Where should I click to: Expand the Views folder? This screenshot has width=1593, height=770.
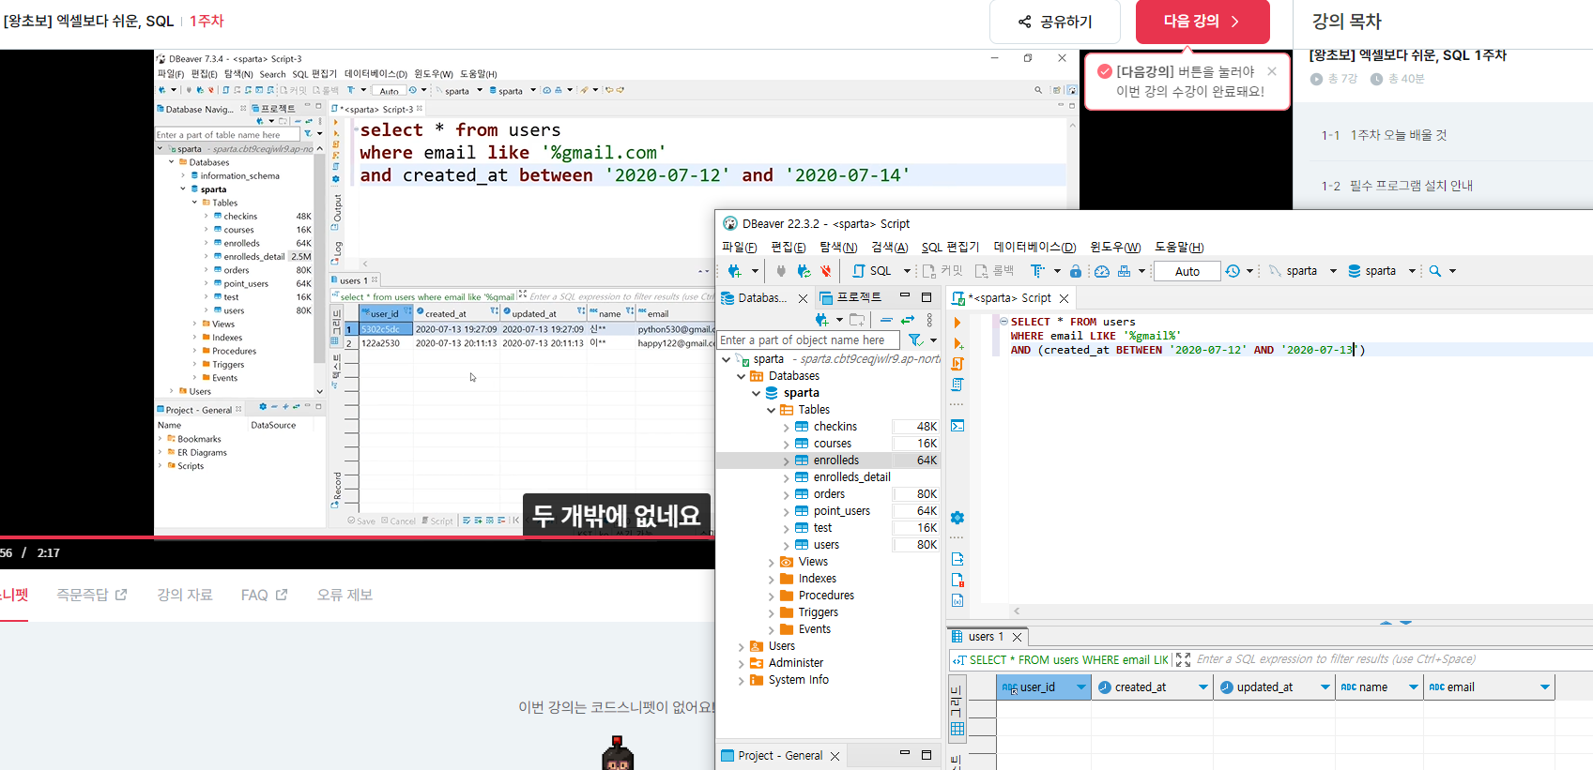[772, 562]
